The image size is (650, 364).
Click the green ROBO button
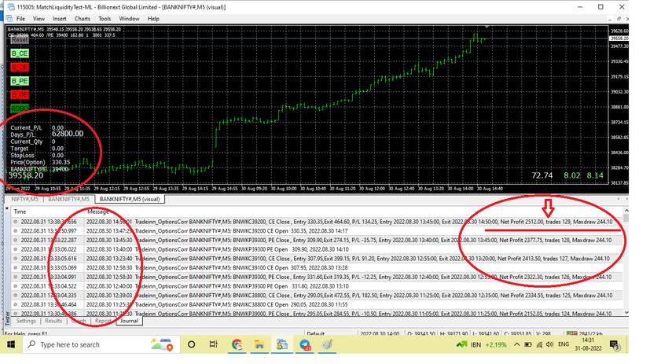pos(20,108)
